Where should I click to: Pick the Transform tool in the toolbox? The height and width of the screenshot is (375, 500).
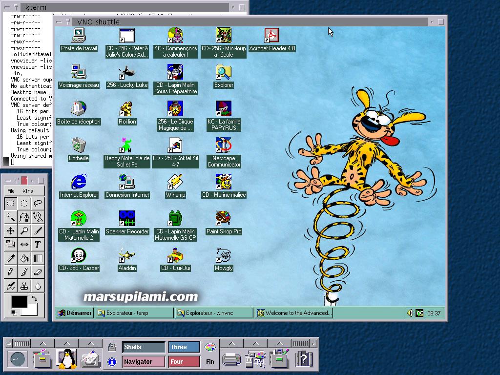click(x=11, y=245)
